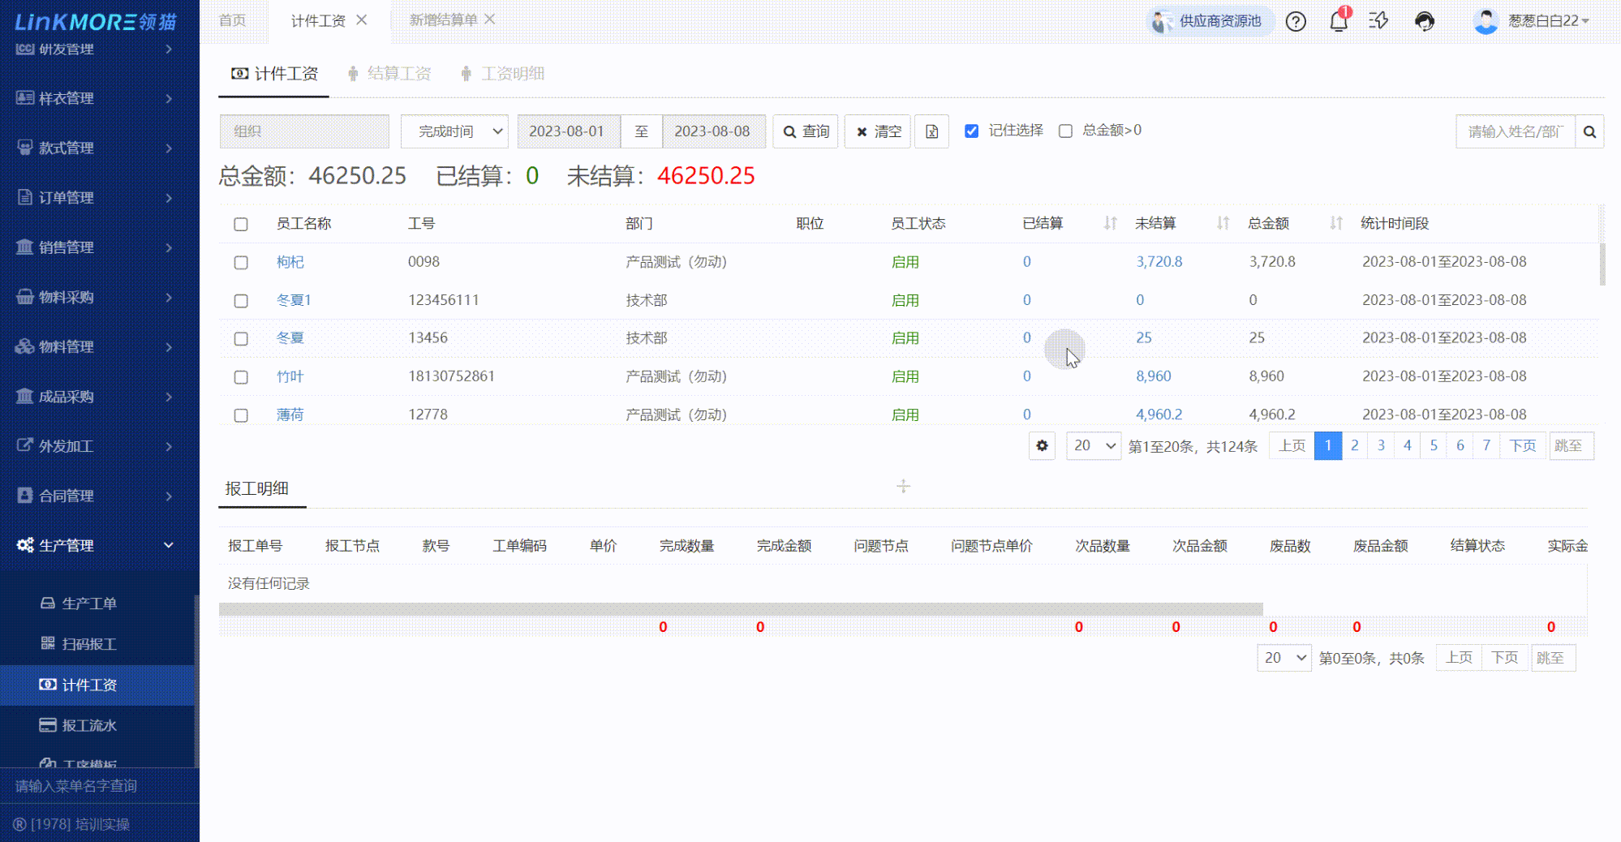Switch to the 结算工资 tab
Viewport: 1621px width, 842px height.
coord(389,74)
